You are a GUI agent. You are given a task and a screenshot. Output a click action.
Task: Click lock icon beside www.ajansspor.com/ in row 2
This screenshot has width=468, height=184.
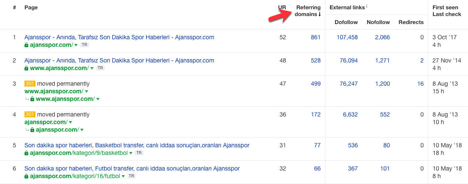(26, 68)
